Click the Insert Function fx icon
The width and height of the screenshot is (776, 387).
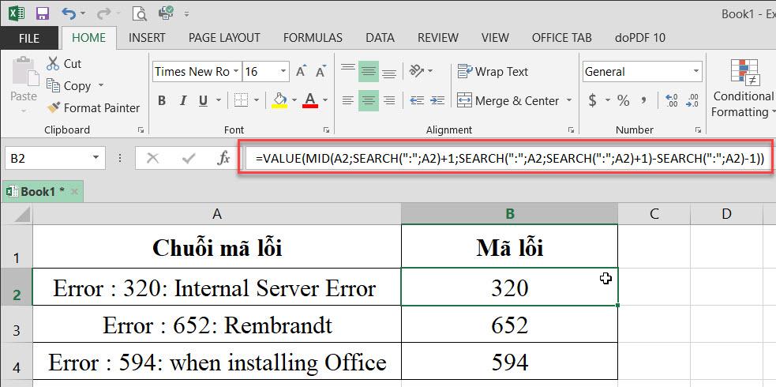[x=223, y=159]
